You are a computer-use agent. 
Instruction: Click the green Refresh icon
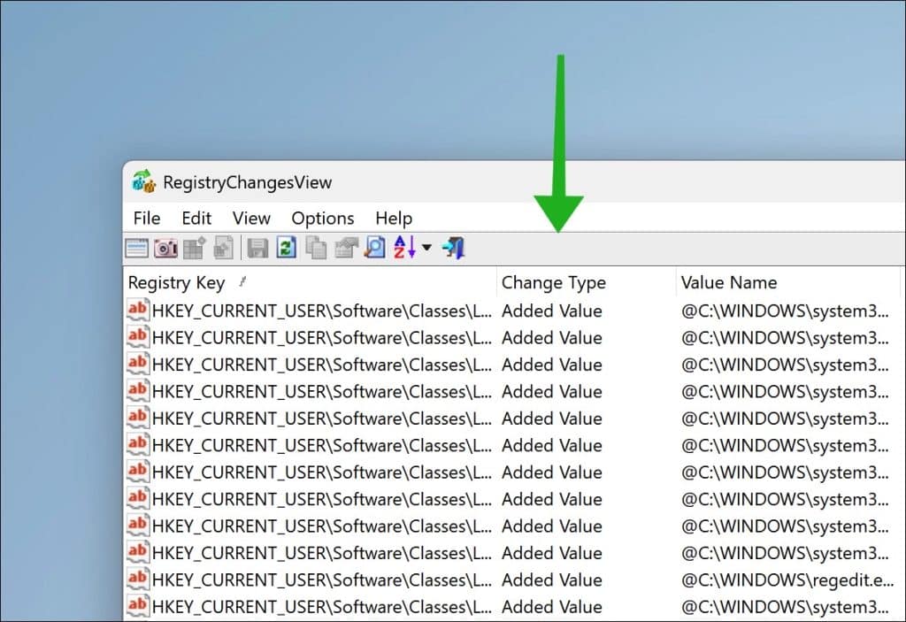pyautogui.click(x=287, y=248)
